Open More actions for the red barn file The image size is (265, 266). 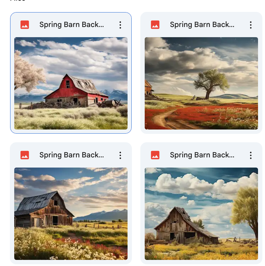tap(120, 25)
